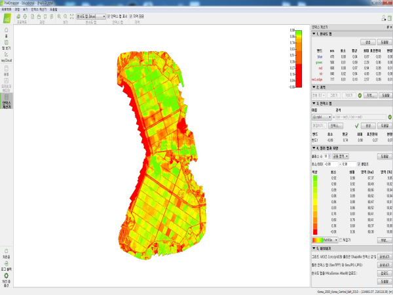This screenshot has width=393, height=295.
Task: Click the second process toolbar icon
Action: point(39,16)
